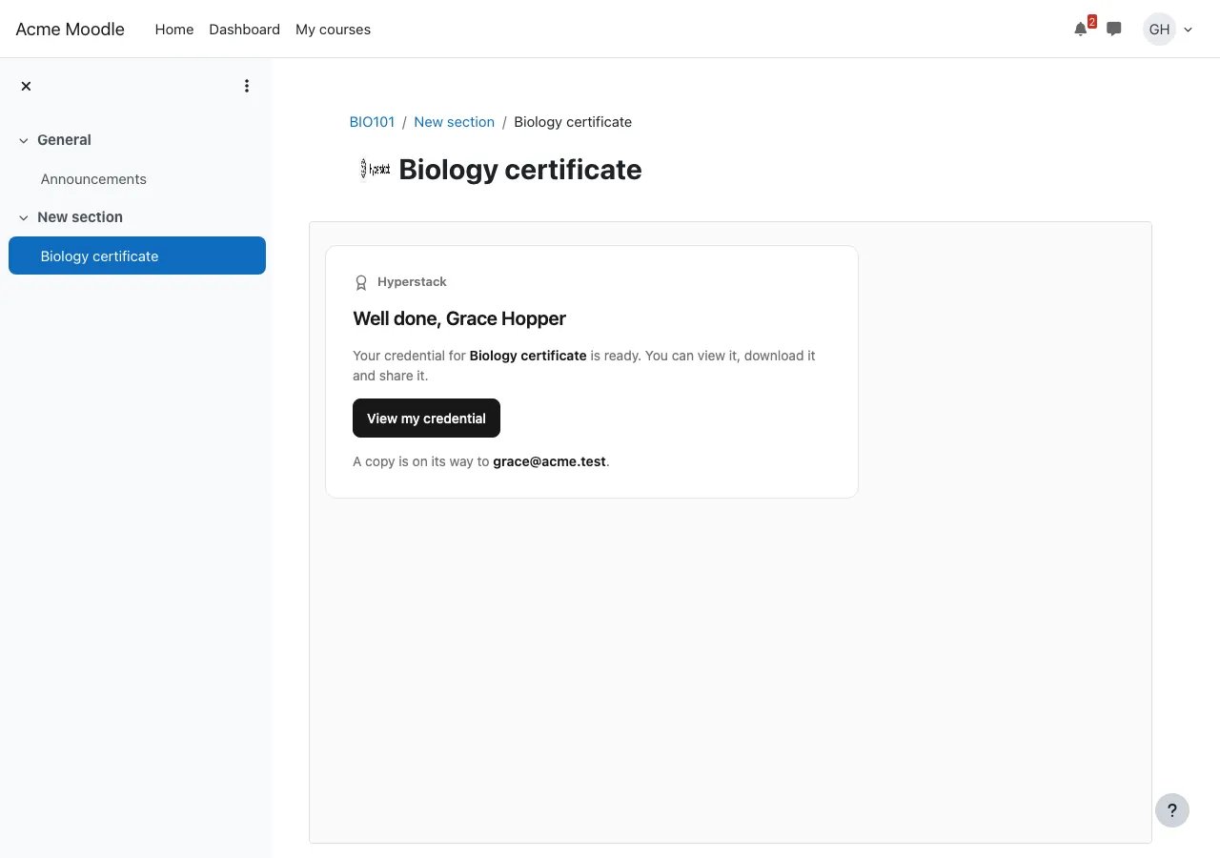Collapse the New section chevron

(24, 217)
